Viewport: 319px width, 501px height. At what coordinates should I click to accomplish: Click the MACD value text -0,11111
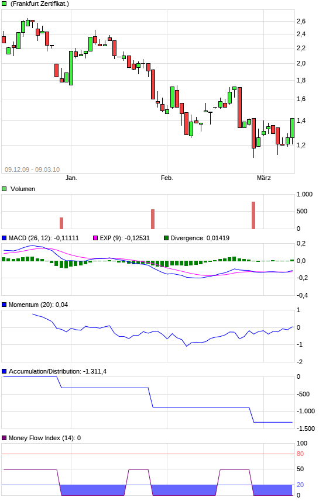pyautogui.click(x=66, y=238)
